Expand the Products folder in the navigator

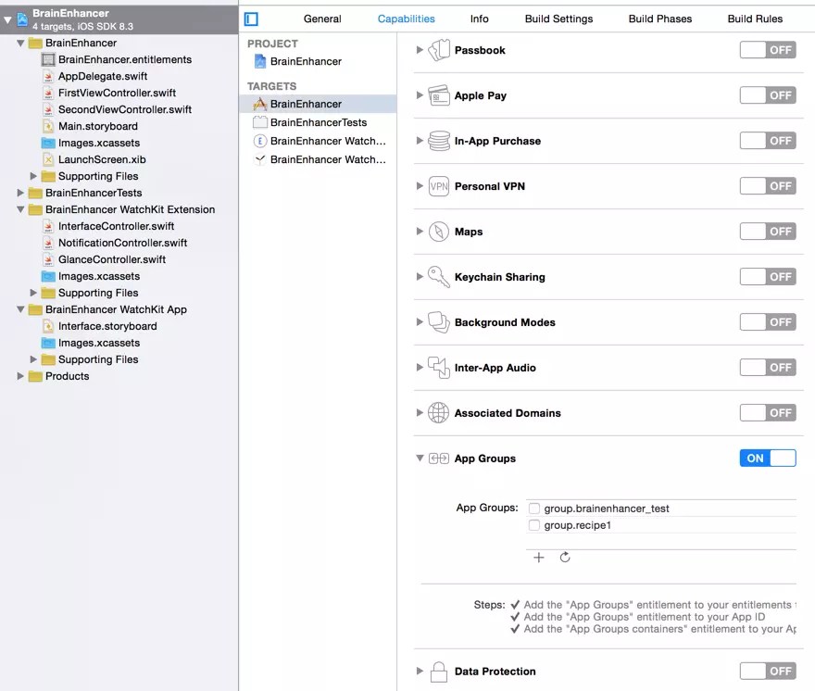(19, 376)
